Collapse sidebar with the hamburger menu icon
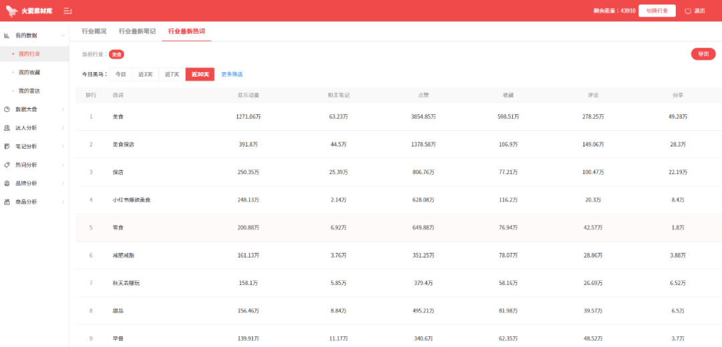Image resolution: width=722 pixels, height=347 pixels. point(68,11)
